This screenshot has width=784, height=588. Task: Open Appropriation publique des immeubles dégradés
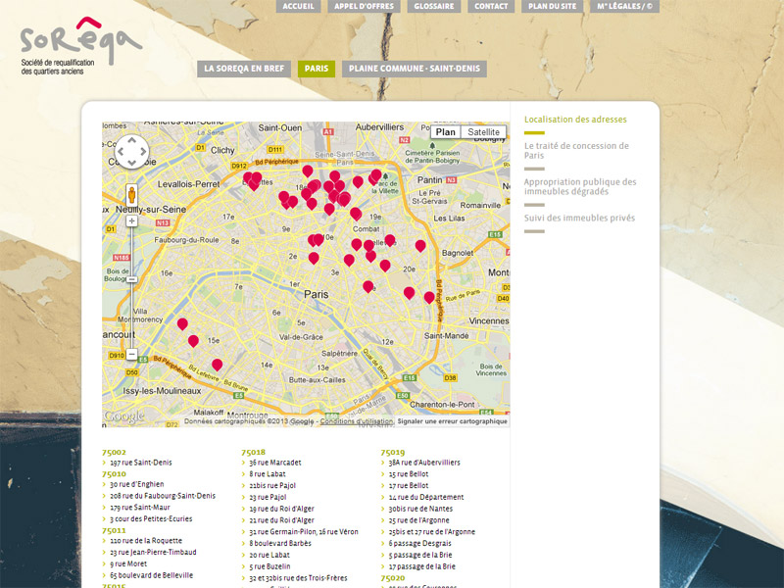point(580,186)
